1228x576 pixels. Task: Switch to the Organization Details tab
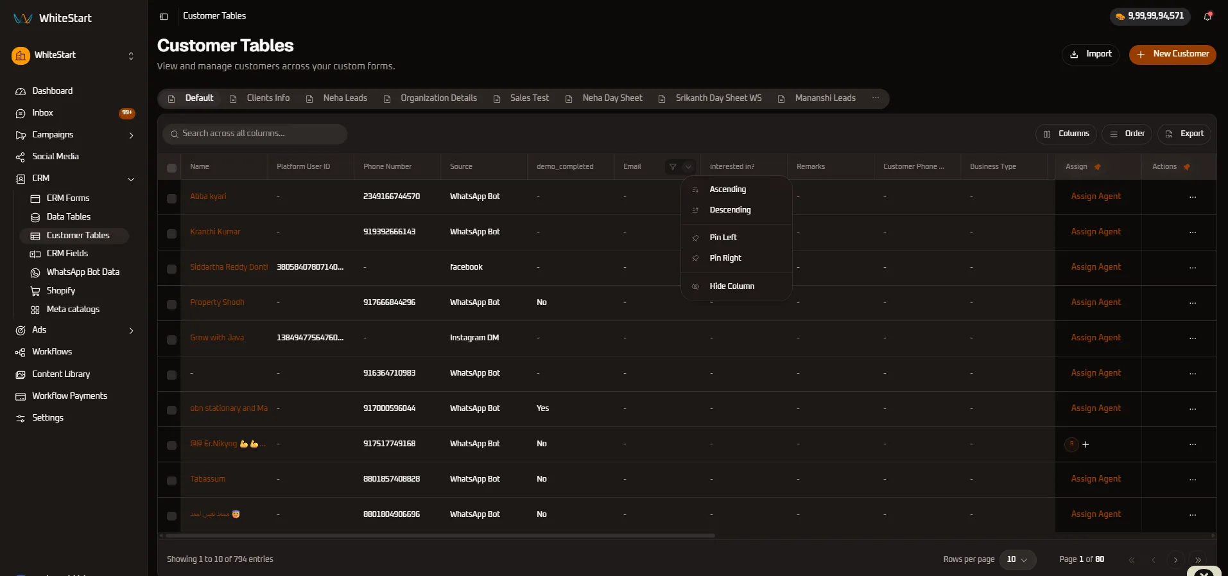click(431, 98)
